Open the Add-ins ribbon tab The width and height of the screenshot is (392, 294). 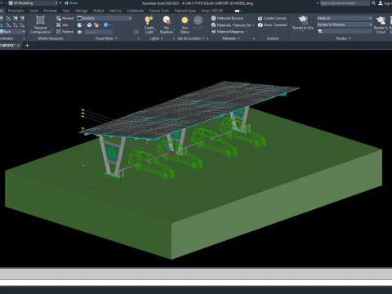(115, 11)
